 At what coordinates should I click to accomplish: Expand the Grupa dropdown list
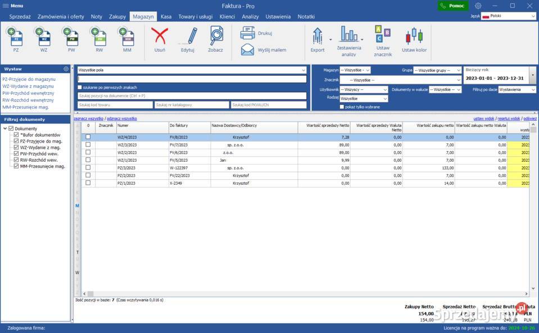click(437, 70)
